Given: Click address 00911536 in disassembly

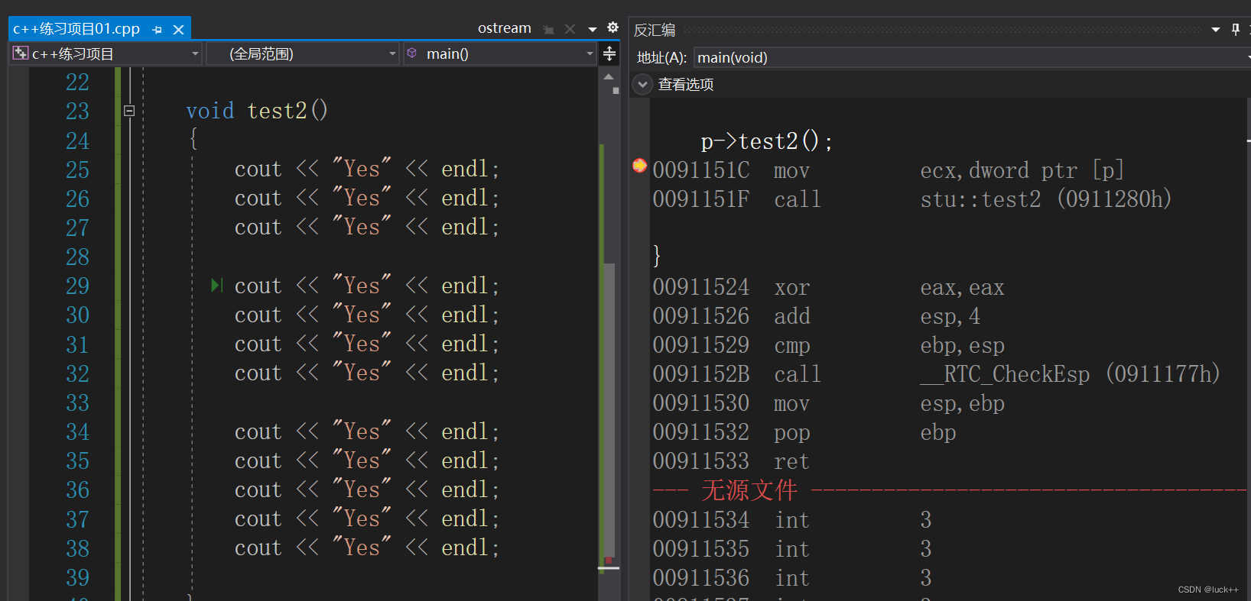Looking at the screenshot, I should [700, 578].
